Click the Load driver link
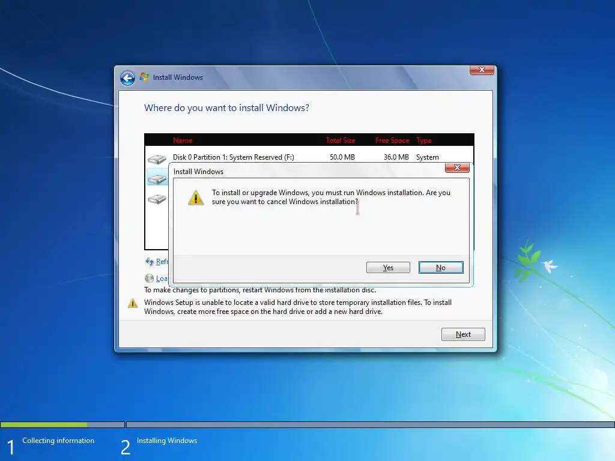615x461 pixels. tap(162, 279)
